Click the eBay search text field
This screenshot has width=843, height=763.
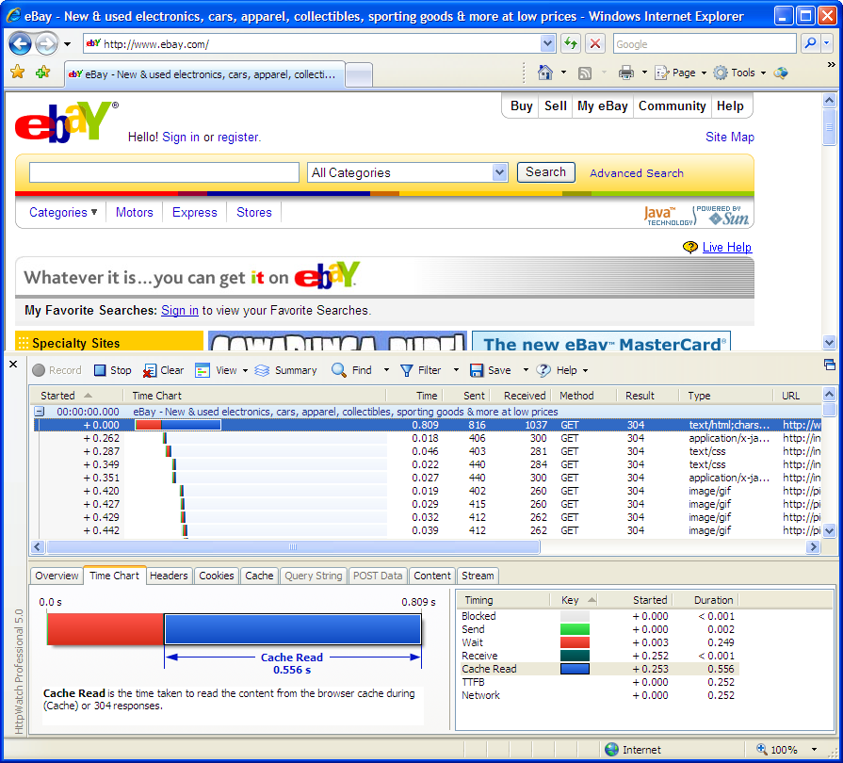click(164, 172)
